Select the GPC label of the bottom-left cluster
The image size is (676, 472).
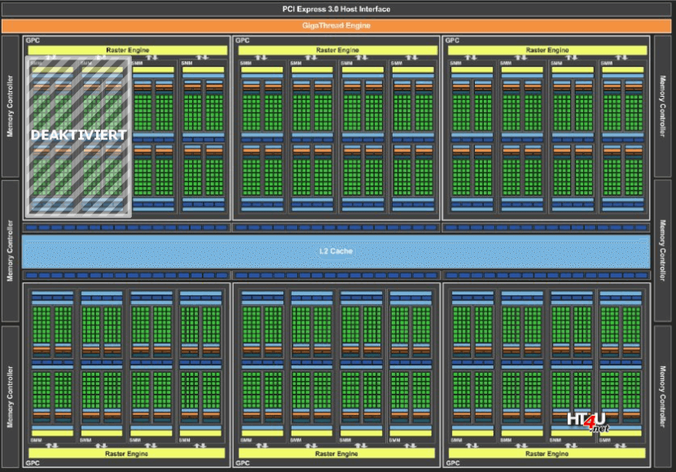click(33, 463)
